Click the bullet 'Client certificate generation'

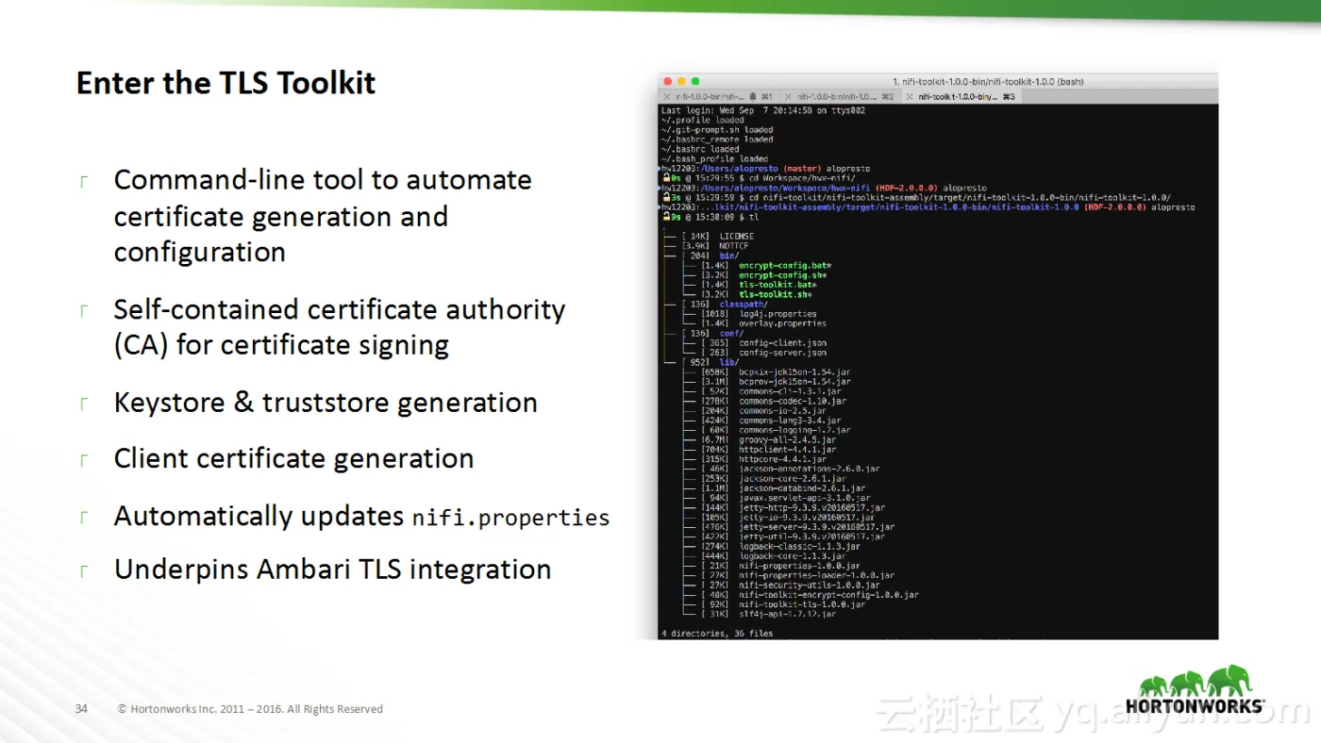pyautogui.click(x=293, y=458)
